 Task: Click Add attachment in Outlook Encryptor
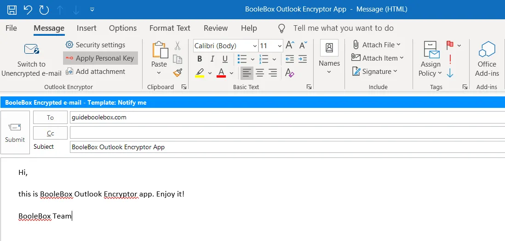click(x=95, y=72)
